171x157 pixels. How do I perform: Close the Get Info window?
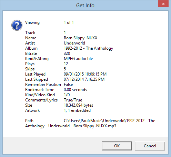pyautogui.click(x=163, y=4)
